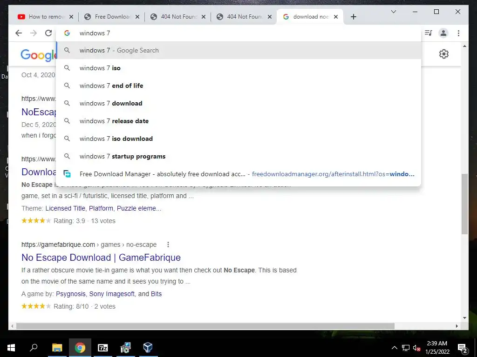Open File Explorer from the taskbar
The image size is (477, 357).
coord(57,348)
